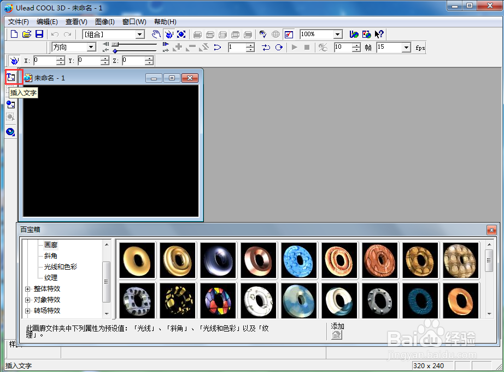
Task: Open the 文件(F) menu
Action: point(19,21)
